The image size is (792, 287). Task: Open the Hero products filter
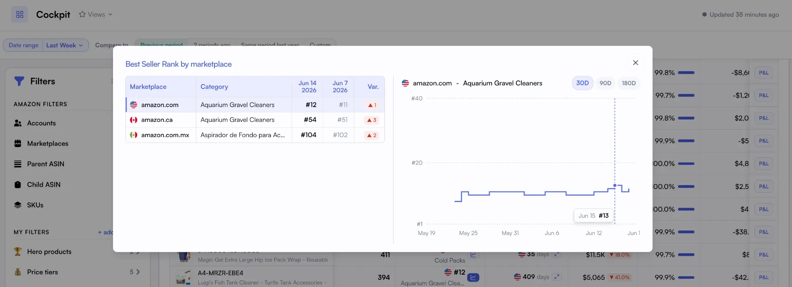(49, 252)
